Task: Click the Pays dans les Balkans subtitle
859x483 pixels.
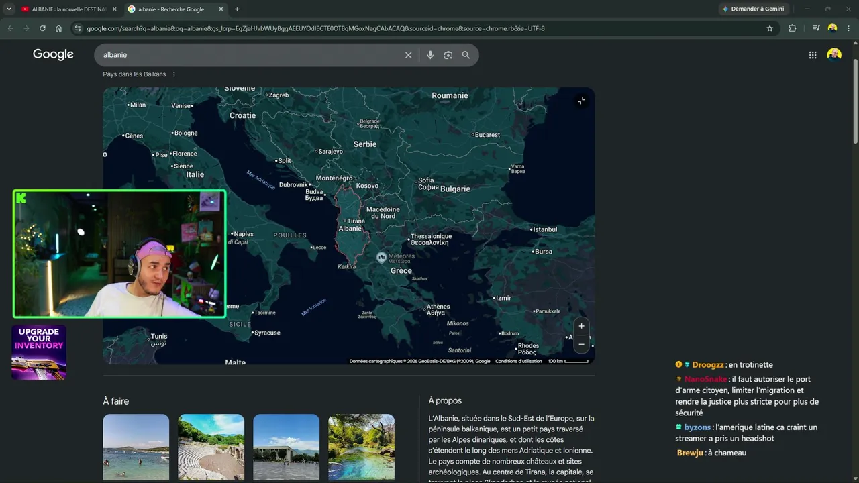Action: pos(134,74)
